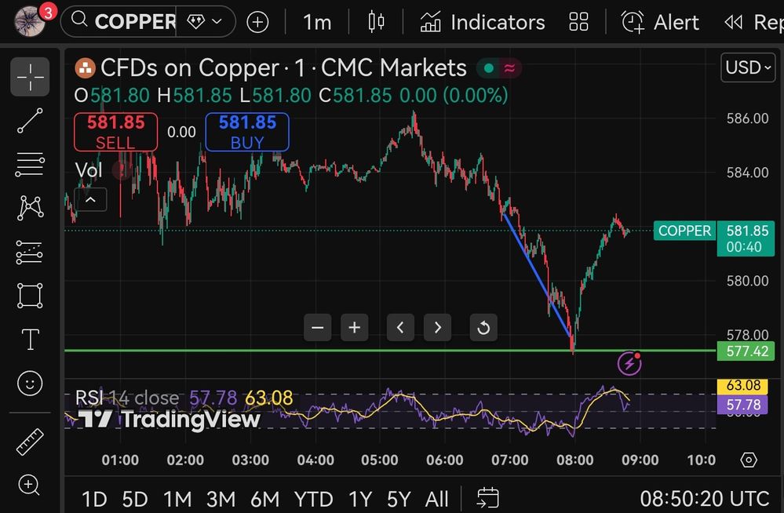Zoom in the chart with plus button
The width and height of the screenshot is (784, 513).
pos(355,328)
